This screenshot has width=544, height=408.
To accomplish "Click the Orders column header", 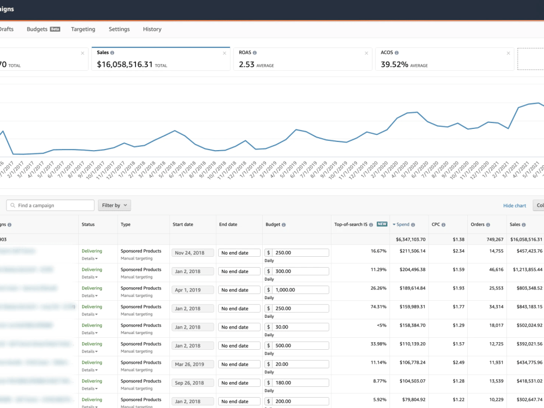I will 478,225.
